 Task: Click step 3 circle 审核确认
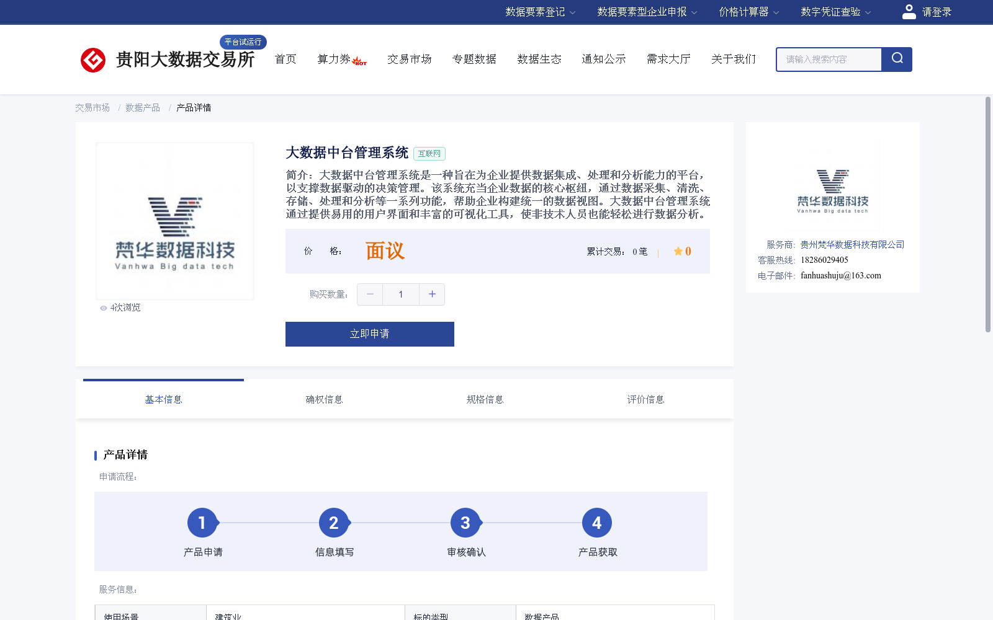pyautogui.click(x=465, y=523)
